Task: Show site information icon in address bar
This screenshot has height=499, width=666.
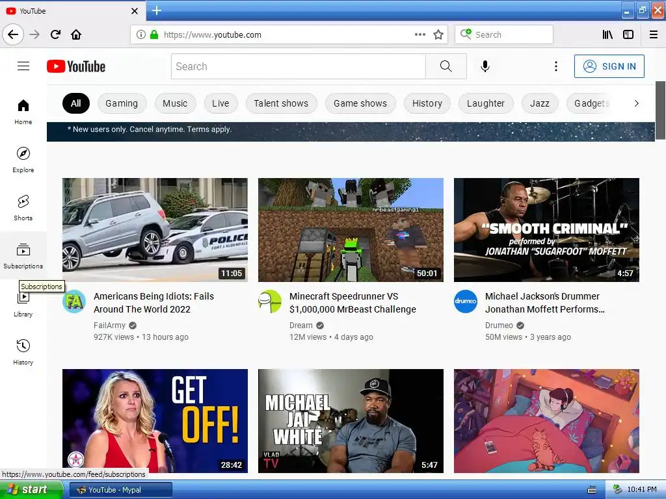Action: pos(141,34)
